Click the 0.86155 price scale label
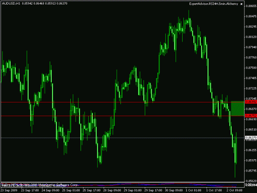257x193 pixels. point(251,150)
